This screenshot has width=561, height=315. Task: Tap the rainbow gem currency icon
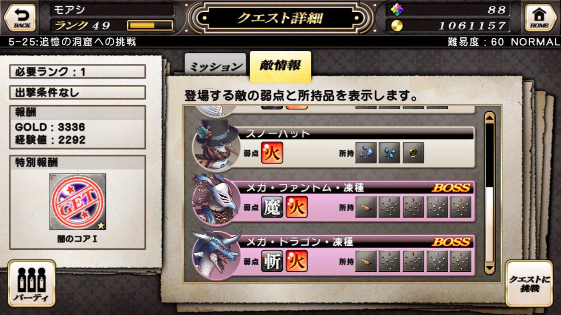point(397,10)
